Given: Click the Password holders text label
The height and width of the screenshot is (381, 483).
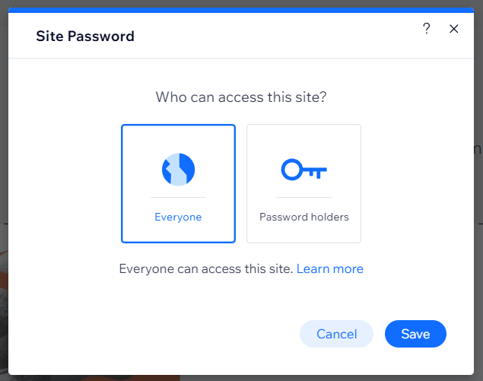Looking at the screenshot, I should click(303, 217).
